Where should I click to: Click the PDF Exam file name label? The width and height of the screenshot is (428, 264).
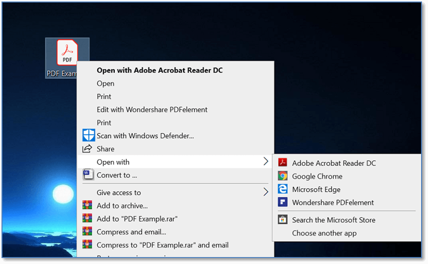click(x=62, y=73)
